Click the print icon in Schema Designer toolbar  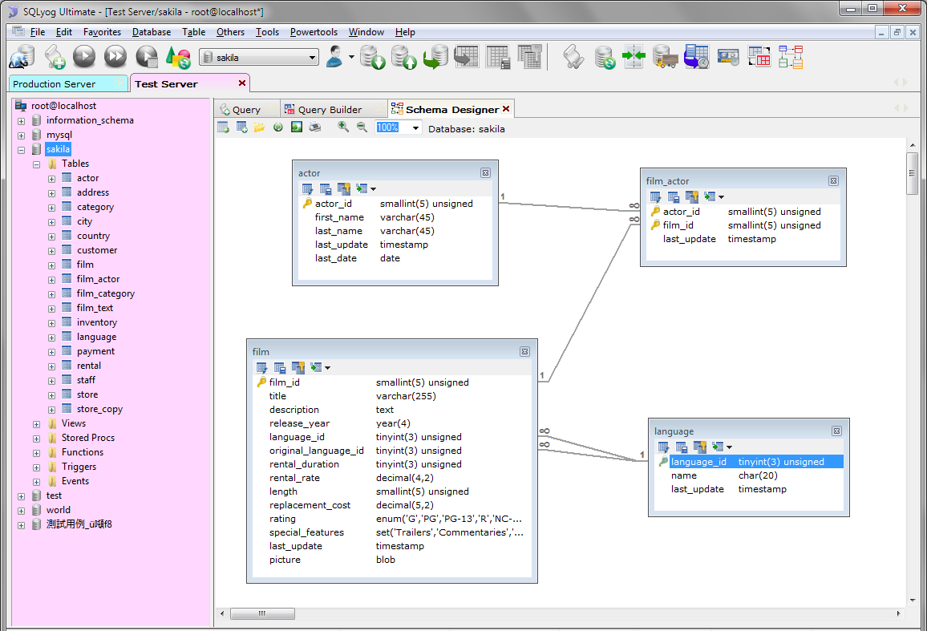pyautogui.click(x=315, y=127)
